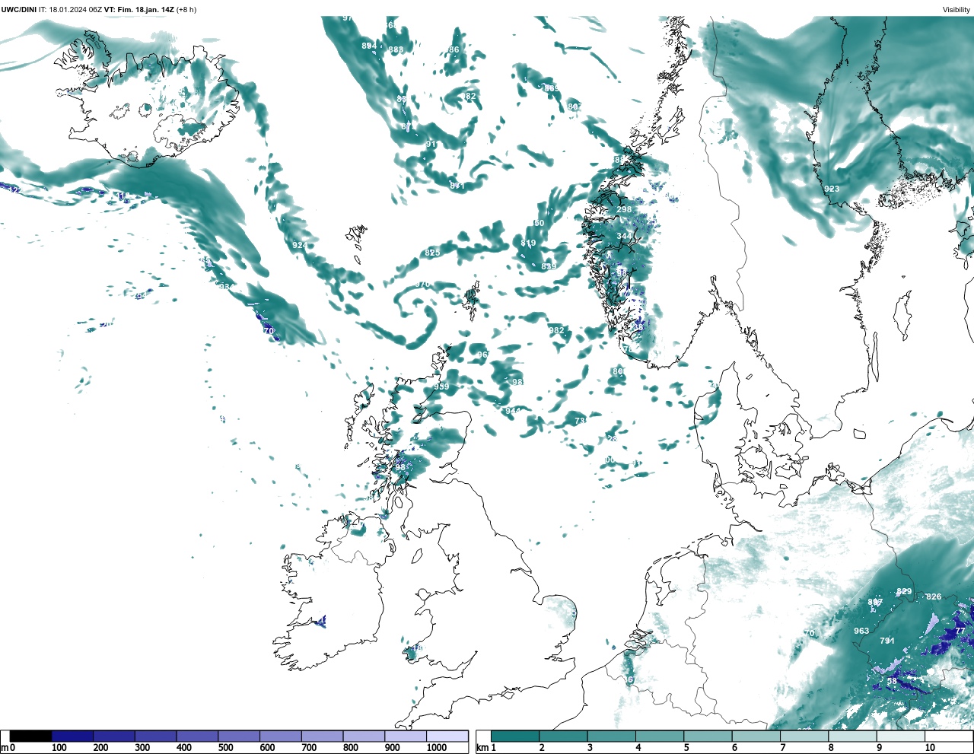Image resolution: width=974 pixels, height=754 pixels.
Task: Click the UWC/DINI model label
Action: pyautogui.click(x=19, y=9)
